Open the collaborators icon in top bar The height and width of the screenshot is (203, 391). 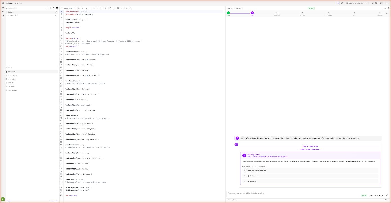point(372,3)
